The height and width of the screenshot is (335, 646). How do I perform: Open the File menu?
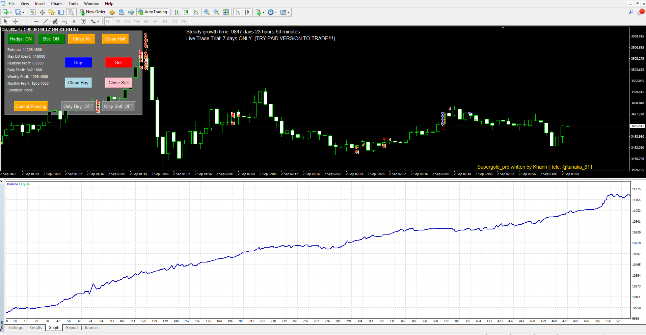pos(11,4)
